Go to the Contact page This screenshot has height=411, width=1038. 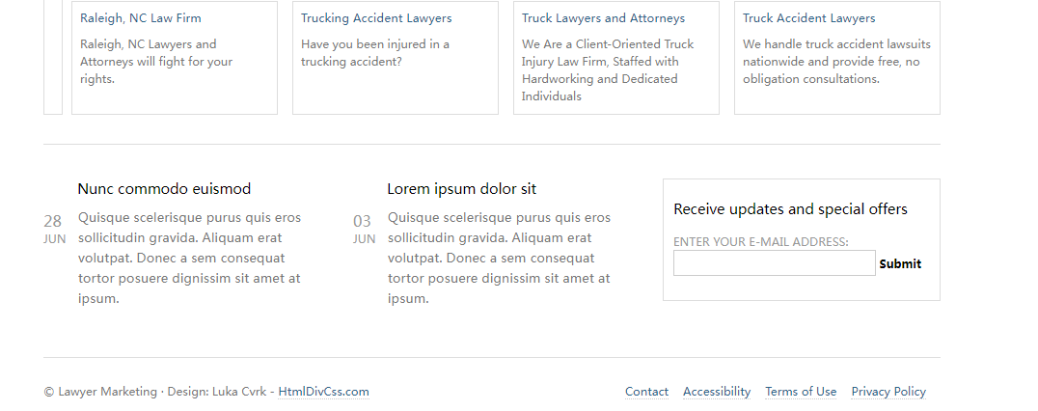pos(646,392)
